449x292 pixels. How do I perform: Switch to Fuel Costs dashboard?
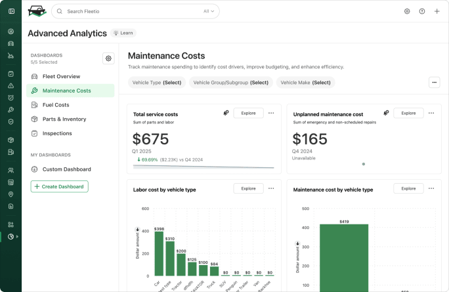56,105
